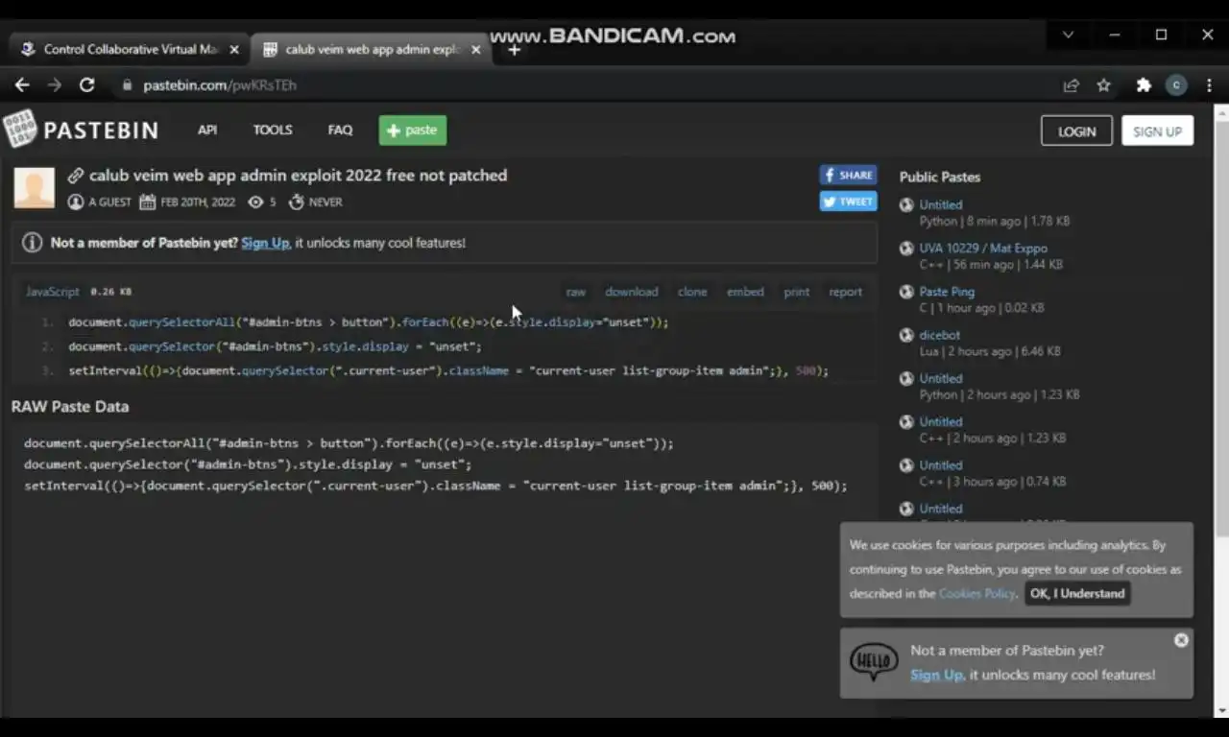
Task: Open the dicebot public paste
Action: tap(940, 335)
